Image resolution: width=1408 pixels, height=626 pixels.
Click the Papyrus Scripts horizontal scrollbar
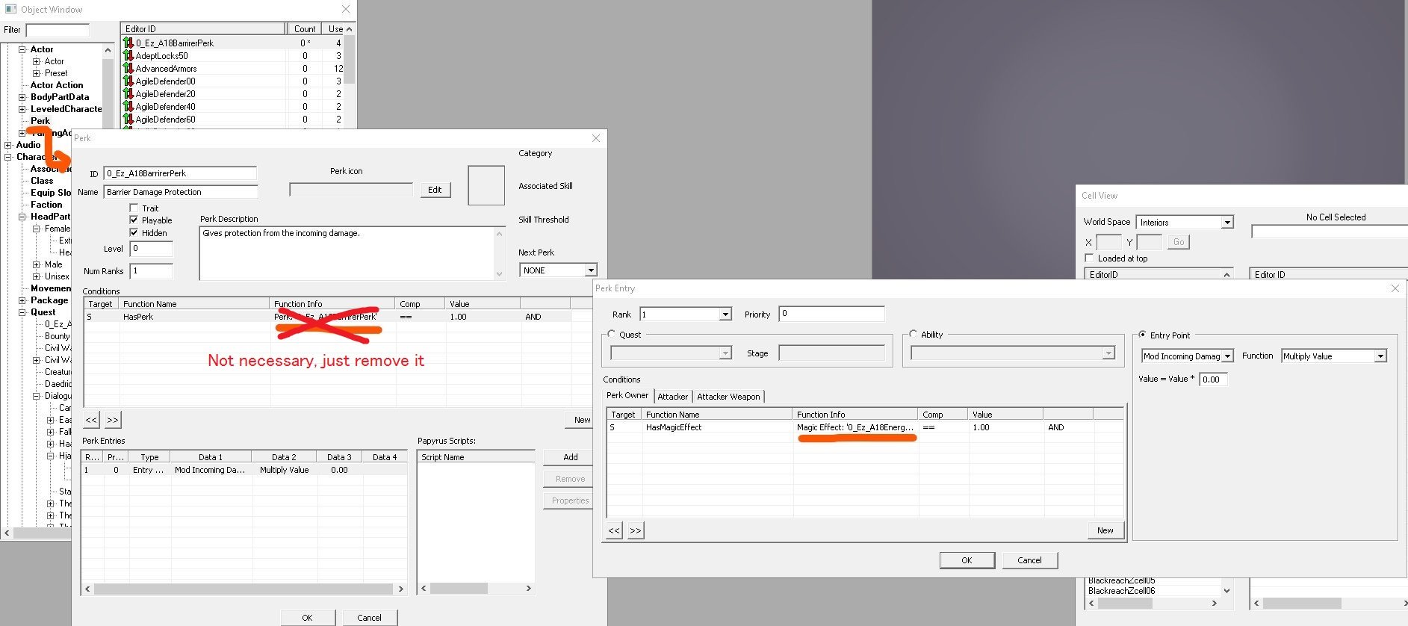coord(476,589)
